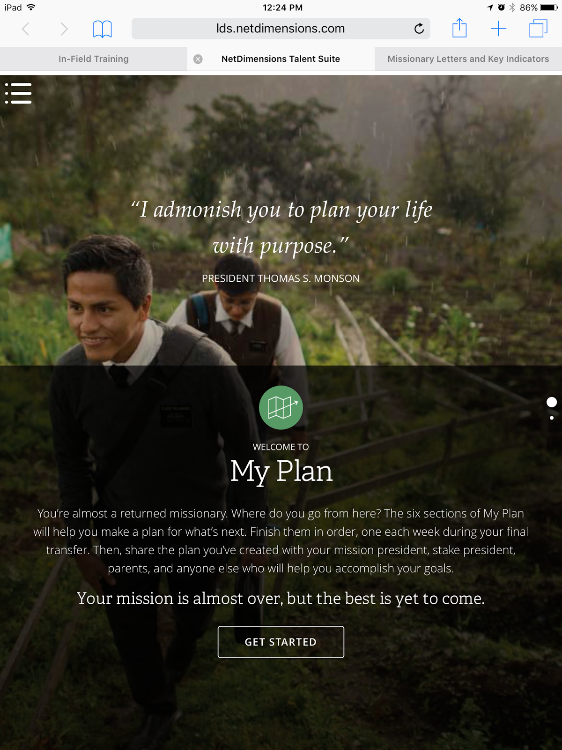
Task: Reload the page with refresh icon
Action: coord(419,29)
